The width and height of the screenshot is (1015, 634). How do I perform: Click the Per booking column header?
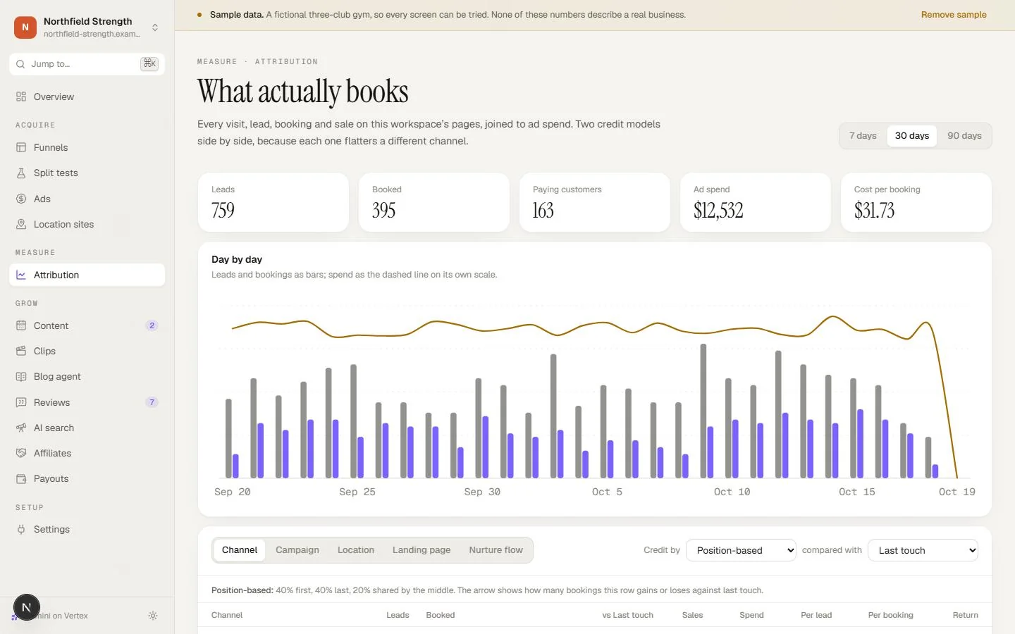click(x=890, y=615)
